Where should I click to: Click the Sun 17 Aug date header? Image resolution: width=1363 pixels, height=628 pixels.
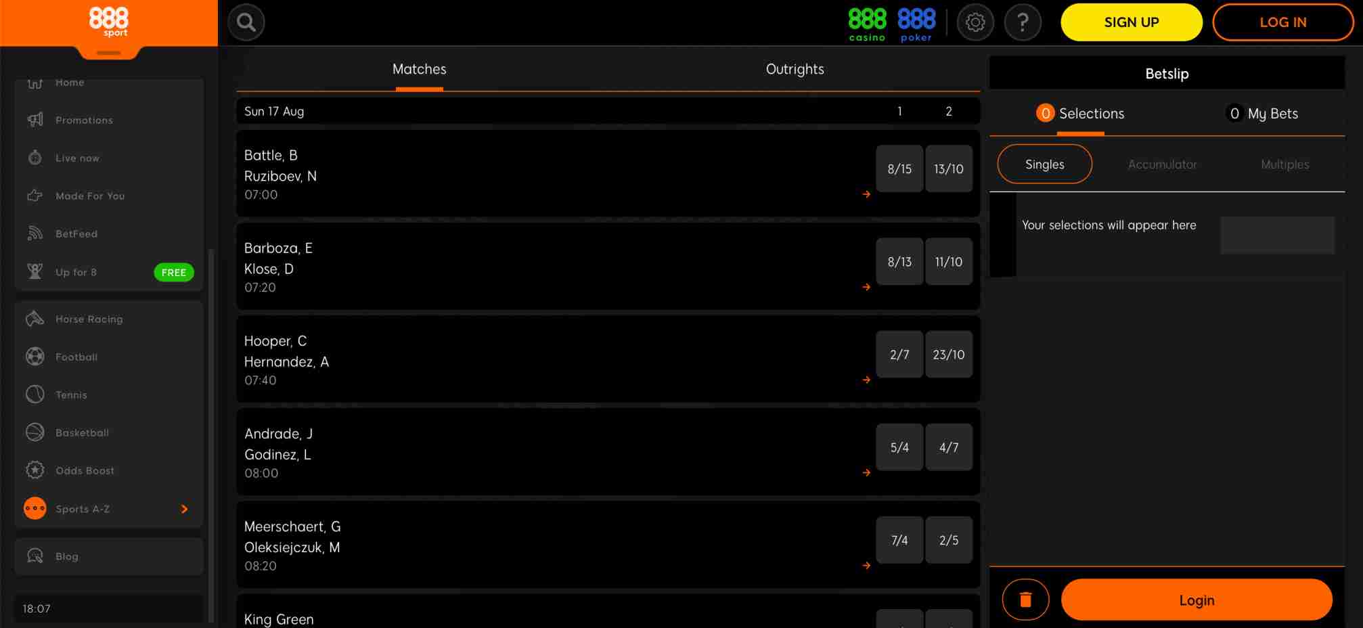tap(608, 111)
